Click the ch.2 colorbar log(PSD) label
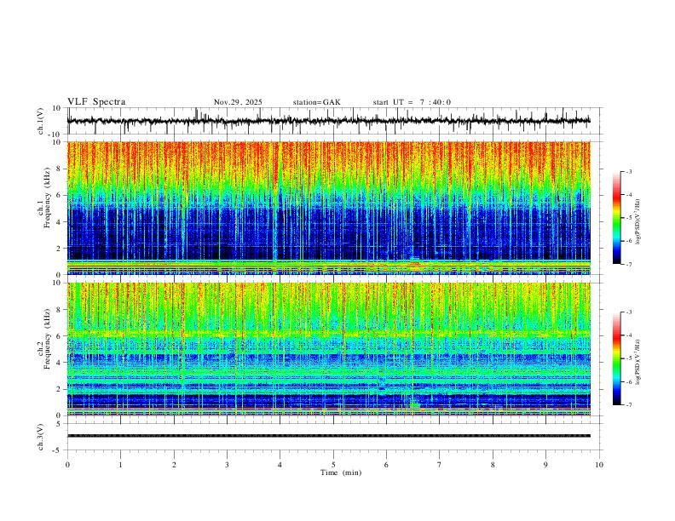This screenshot has height=521, width=675. pos(638,363)
